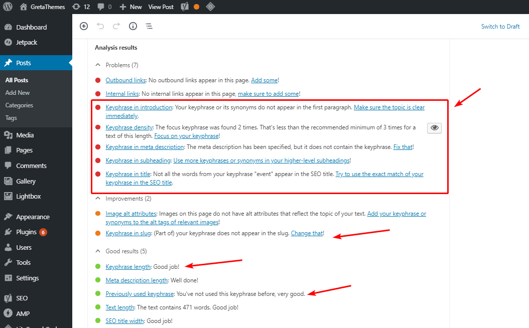This screenshot has width=529, height=328.
Task: Open the content structure info icon
Action: [133, 26]
